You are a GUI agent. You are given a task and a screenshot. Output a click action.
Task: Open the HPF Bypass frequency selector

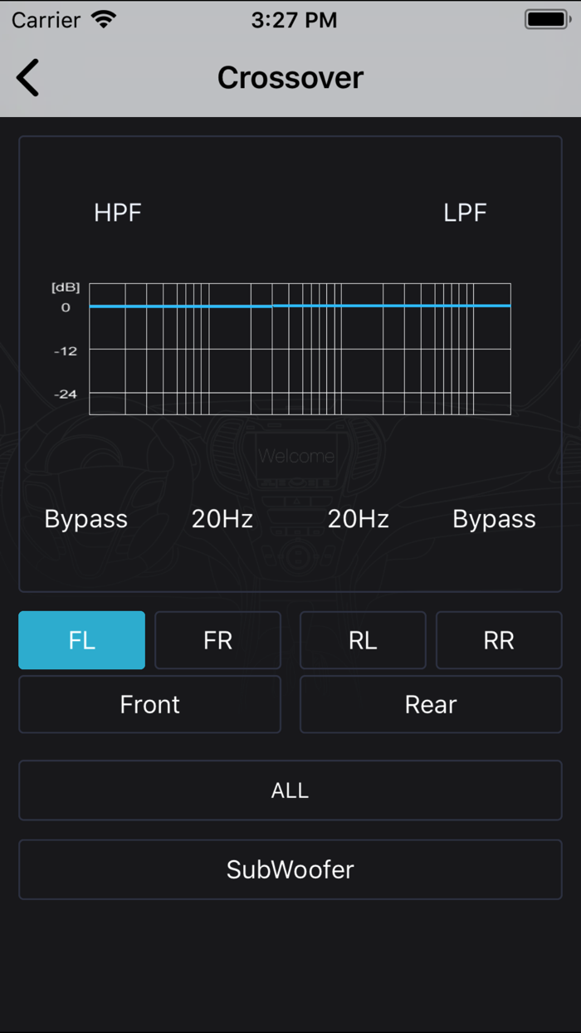(x=85, y=518)
